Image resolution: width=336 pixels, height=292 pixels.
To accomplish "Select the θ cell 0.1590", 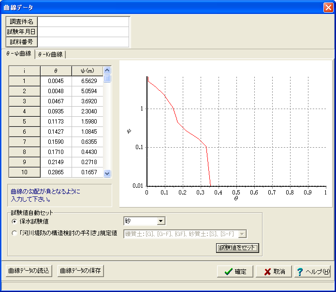I will click(56, 141).
